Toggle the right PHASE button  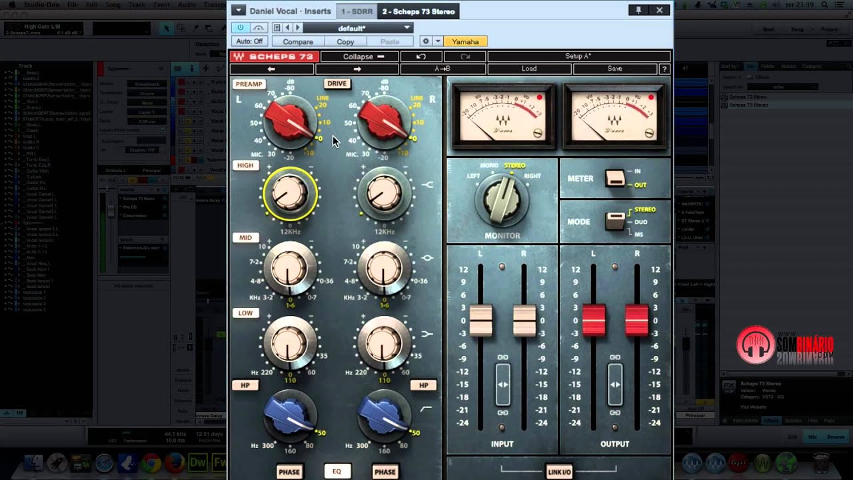(x=385, y=472)
